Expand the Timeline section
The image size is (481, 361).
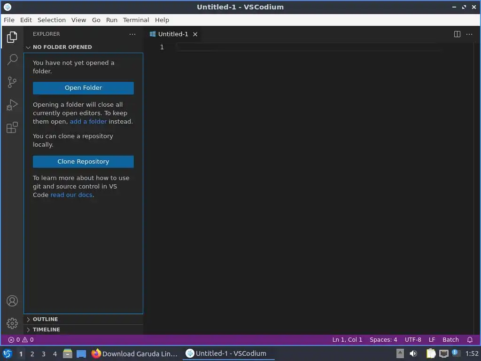[84, 330]
